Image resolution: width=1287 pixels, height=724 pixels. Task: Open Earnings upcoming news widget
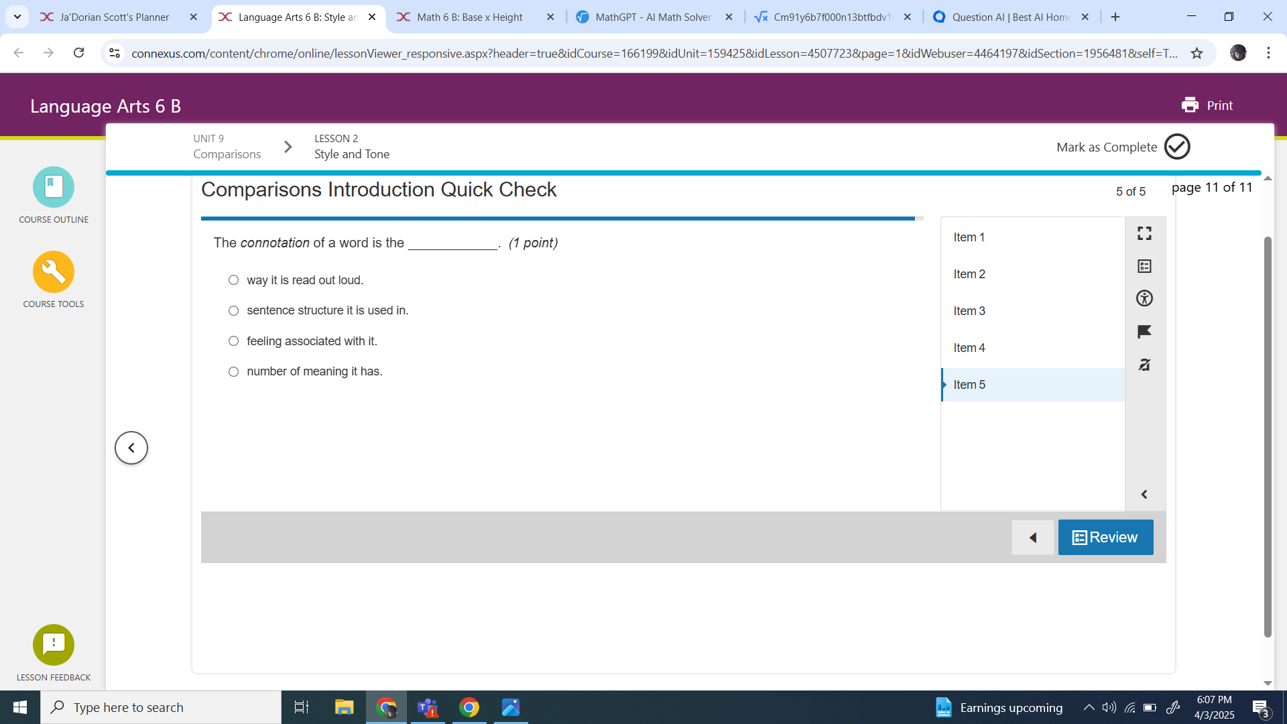pos(999,707)
